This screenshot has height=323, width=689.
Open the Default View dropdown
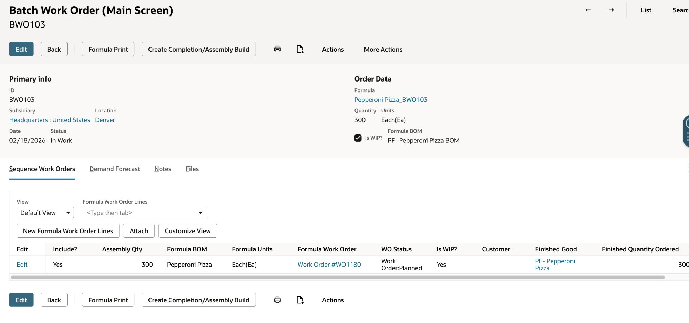tap(45, 213)
